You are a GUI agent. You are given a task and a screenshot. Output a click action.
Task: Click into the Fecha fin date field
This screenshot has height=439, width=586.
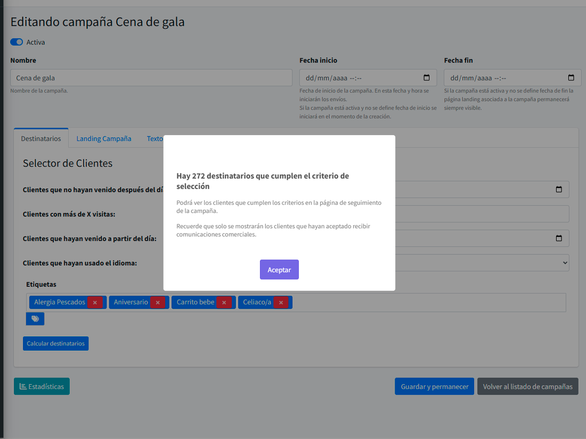click(512, 78)
